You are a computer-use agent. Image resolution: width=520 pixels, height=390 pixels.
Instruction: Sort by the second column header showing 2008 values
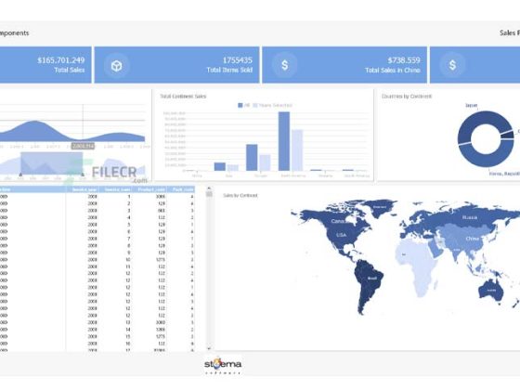pos(84,189)
